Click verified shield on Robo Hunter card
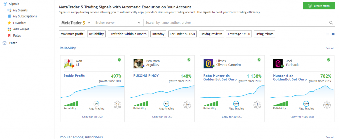This screenshot has width=339, height=139. pyautogui.click(x=259, y=60)
